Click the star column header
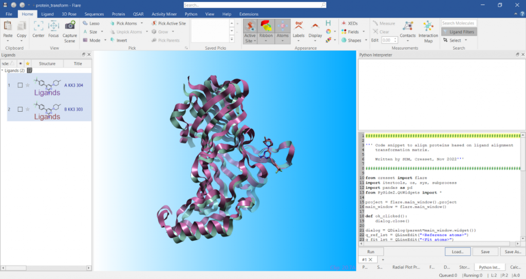The height and width of the screenshot is (279, 526). pyautogui.click(x=28, y=63)
